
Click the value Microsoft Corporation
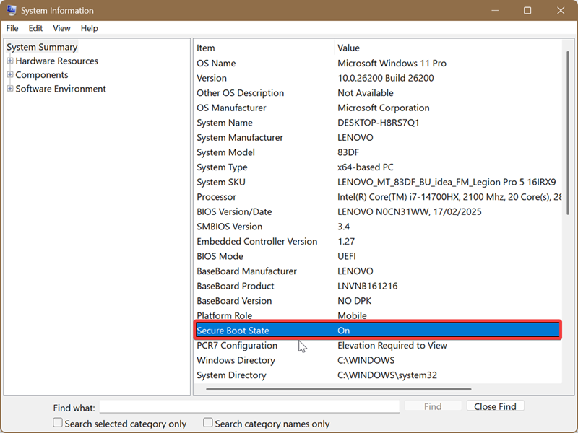(x=384, y=108)
